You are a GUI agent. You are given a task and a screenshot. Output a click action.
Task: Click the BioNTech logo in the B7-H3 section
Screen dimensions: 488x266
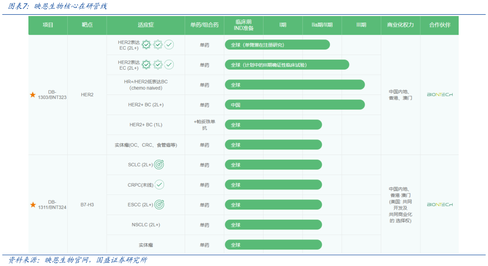click(439, 205)
